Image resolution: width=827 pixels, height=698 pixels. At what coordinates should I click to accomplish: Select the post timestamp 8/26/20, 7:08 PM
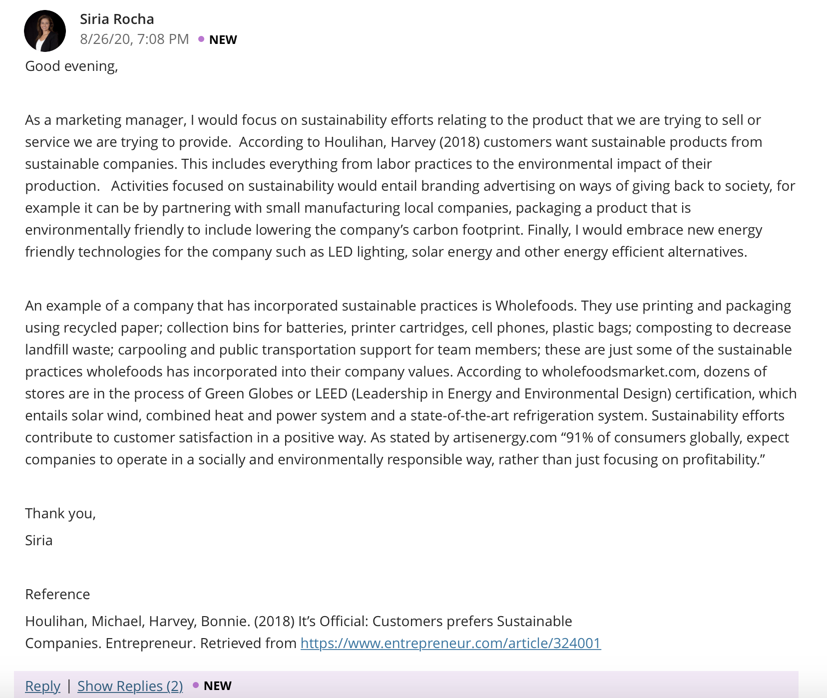point(134,39)
